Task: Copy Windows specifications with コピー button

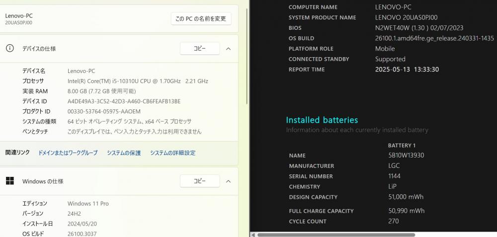Action: coord(200,181)
